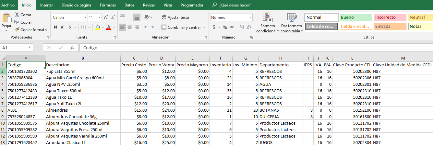Align text to middle of cell
The height and width of the screenshot is (145, 433).
130,17
